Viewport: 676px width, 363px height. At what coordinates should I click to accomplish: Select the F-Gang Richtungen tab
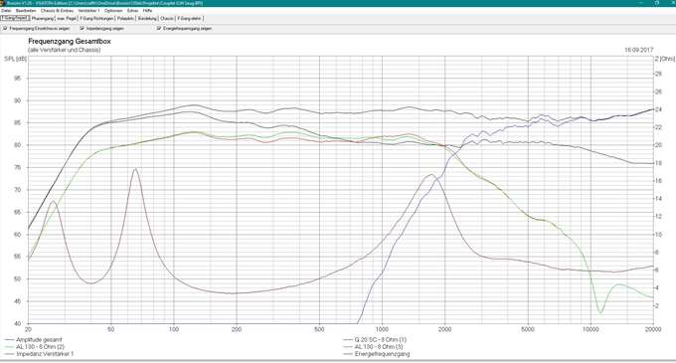coord(97,19)
